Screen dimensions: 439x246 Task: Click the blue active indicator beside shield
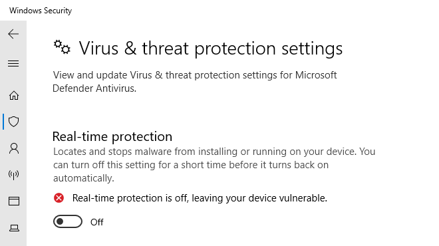coord(3,122)
